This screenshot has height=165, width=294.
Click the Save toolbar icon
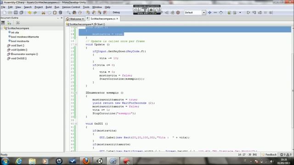[x=16, y=12]
